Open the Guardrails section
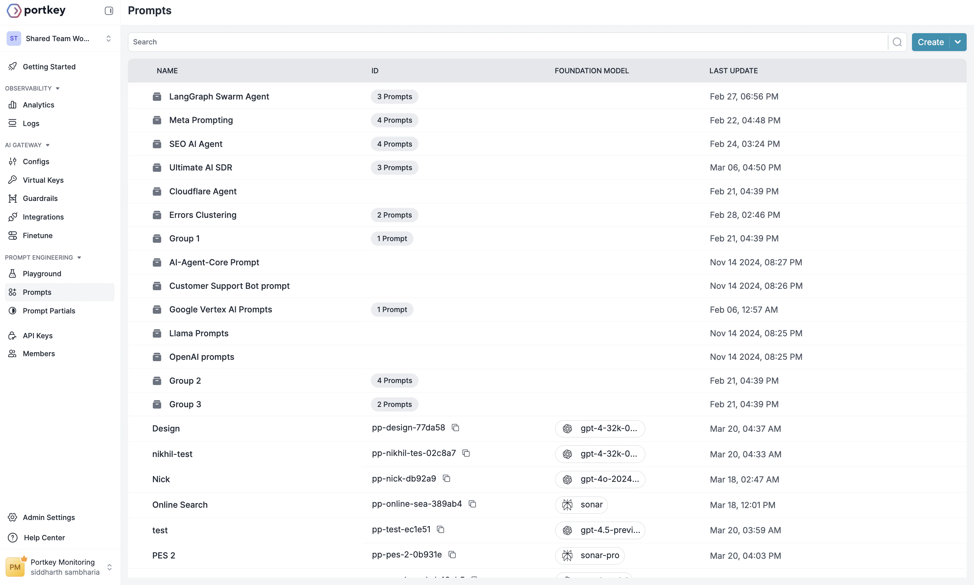This screenshot has width=974, height=585. (40, 198)
